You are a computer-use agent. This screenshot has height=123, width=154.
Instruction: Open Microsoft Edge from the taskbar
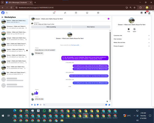tap(15, 111)
